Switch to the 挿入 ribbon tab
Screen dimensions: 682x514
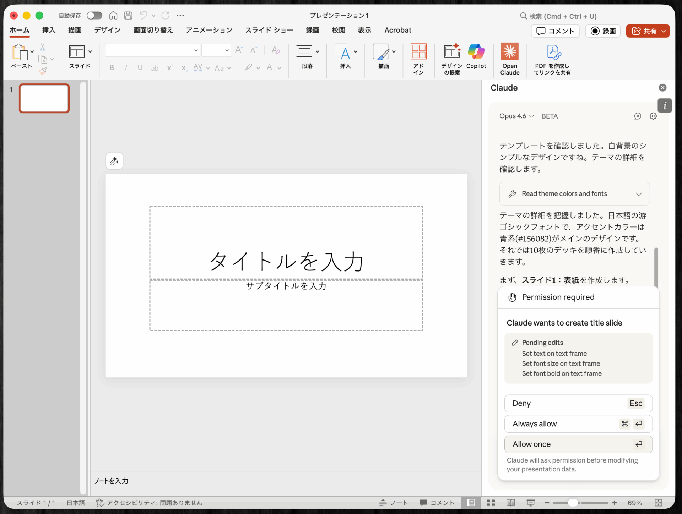pos(48,30)
